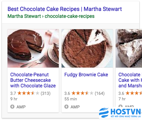
Task: Open the Fudgy Brownie Cake photo
Action: coord(87,48)
